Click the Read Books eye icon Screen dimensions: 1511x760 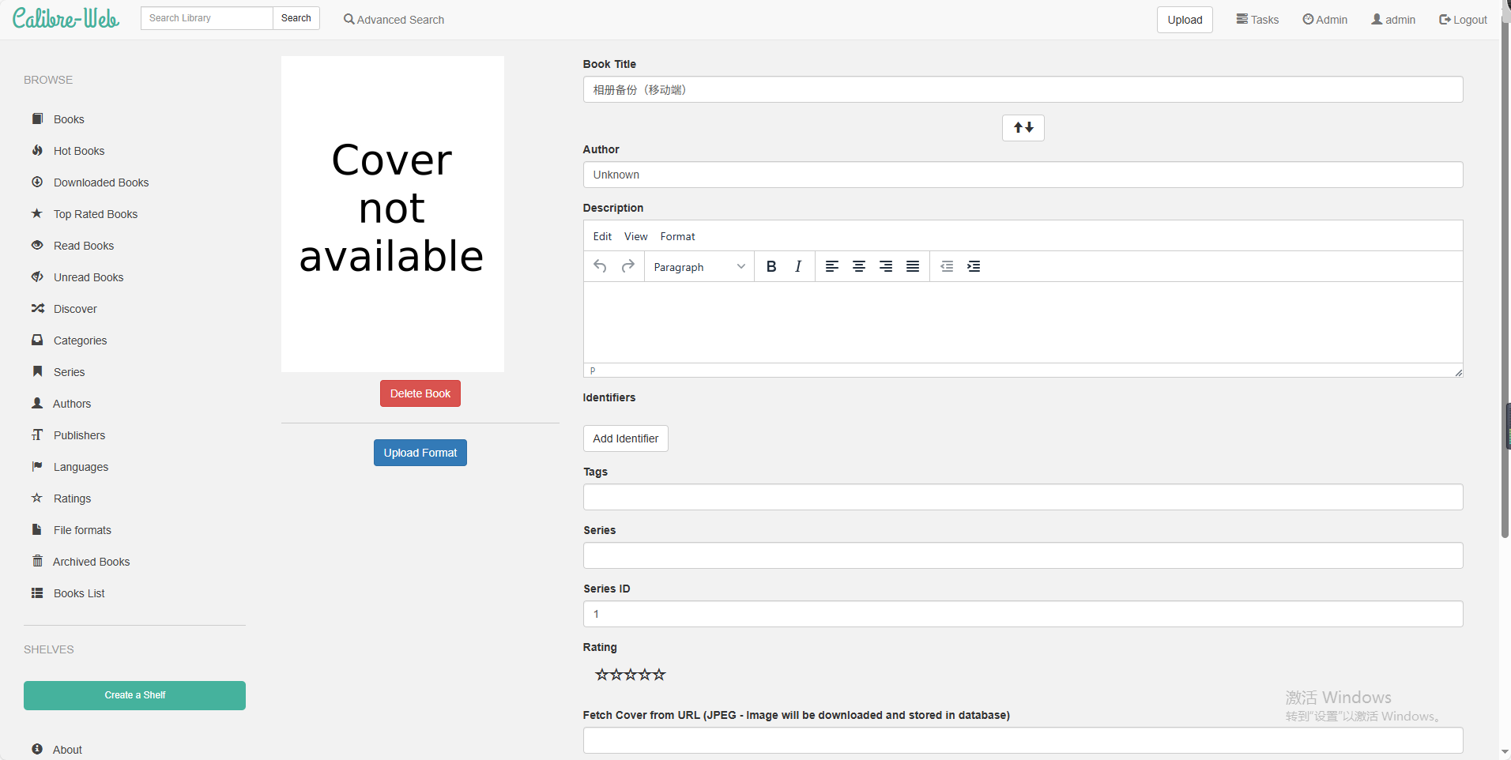pyautogui.click(x=37, y=245)
